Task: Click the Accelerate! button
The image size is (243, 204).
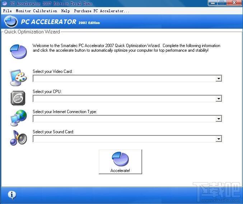Action: point(120,162)
